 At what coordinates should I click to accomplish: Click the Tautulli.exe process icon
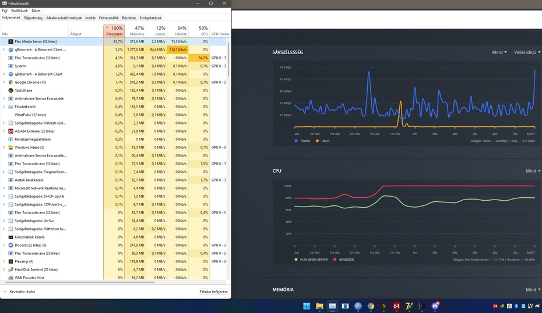[10, 90]
